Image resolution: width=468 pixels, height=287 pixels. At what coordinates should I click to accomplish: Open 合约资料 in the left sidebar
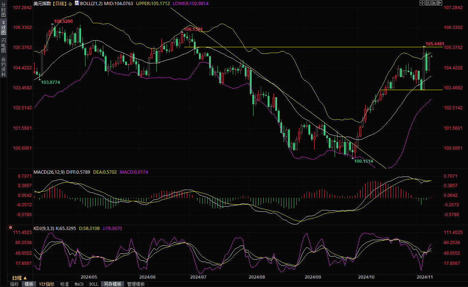click(3, 67)
